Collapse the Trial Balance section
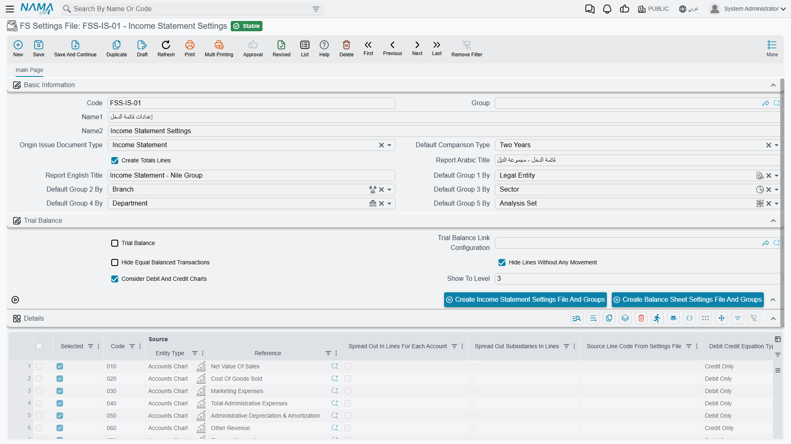 pyautogui.click(x=773, y=221)
